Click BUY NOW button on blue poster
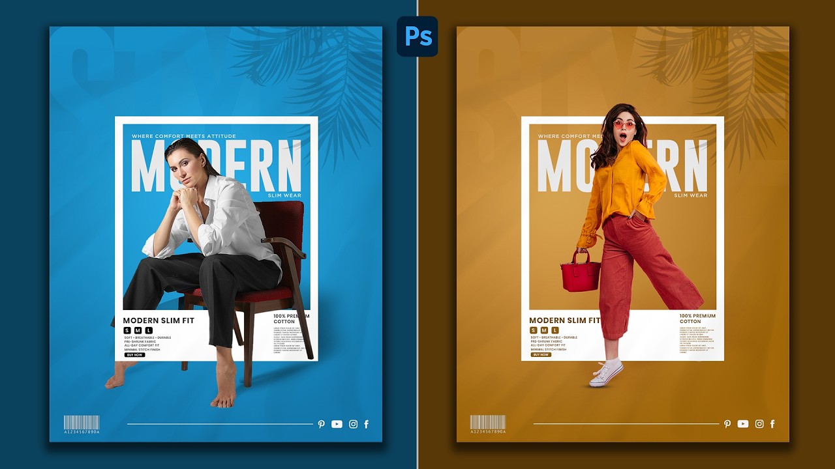Viewport: 835px width, 469px height. point(134,355)
